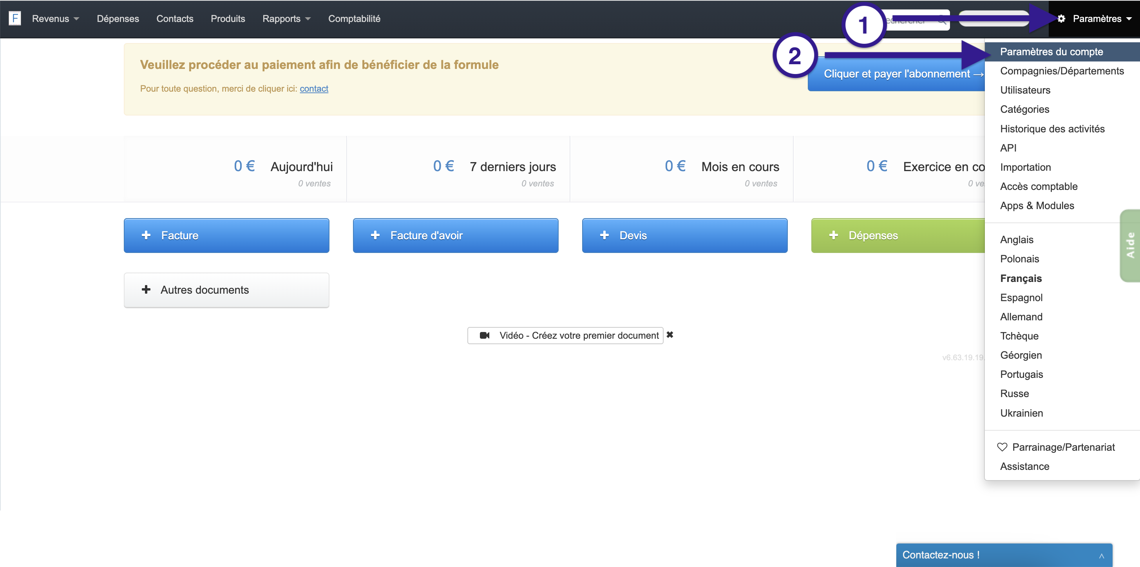Select Paramètres du compte menu entry
The height and width of the screenshot is (567, 1140).
(x=1062, y=52)
